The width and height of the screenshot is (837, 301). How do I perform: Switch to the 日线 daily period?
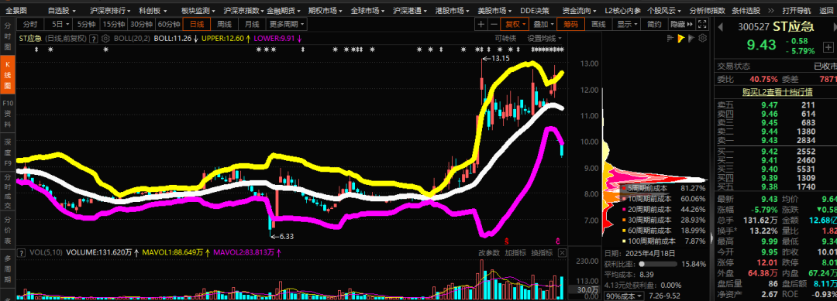click(x=197, y=24)
